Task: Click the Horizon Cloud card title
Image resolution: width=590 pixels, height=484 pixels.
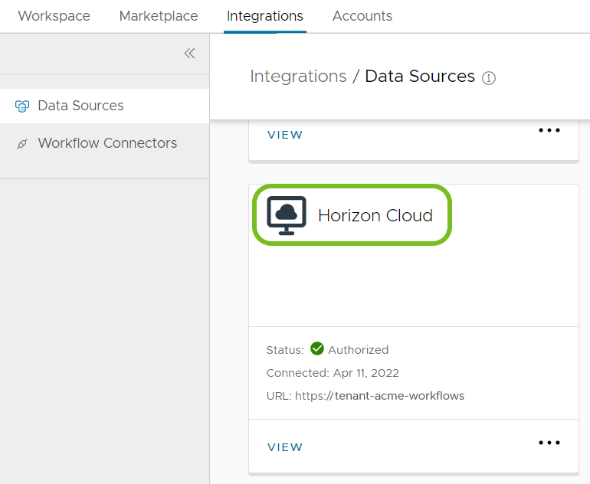Action: pyautogui.click(x=375, y=215)
